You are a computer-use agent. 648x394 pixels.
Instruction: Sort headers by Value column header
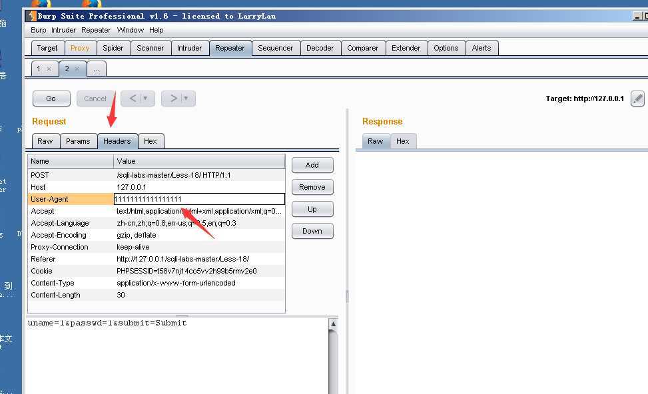199,161
